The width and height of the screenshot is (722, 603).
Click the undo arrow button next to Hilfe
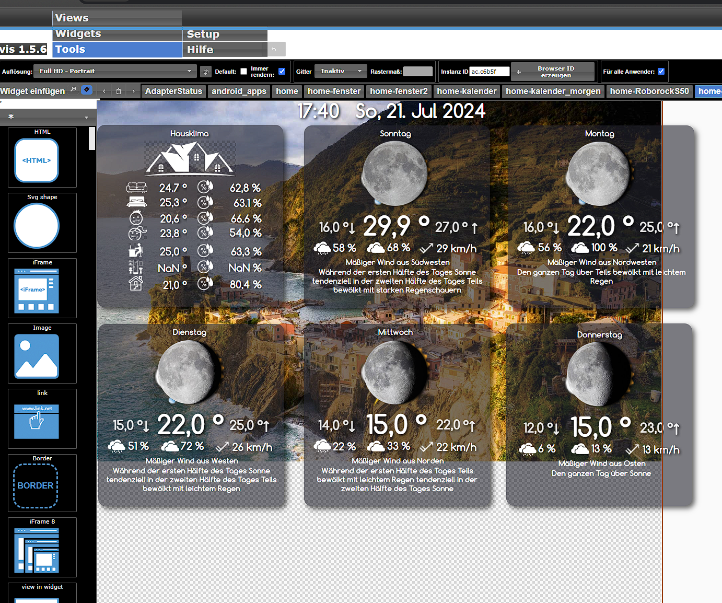[274, 50]
